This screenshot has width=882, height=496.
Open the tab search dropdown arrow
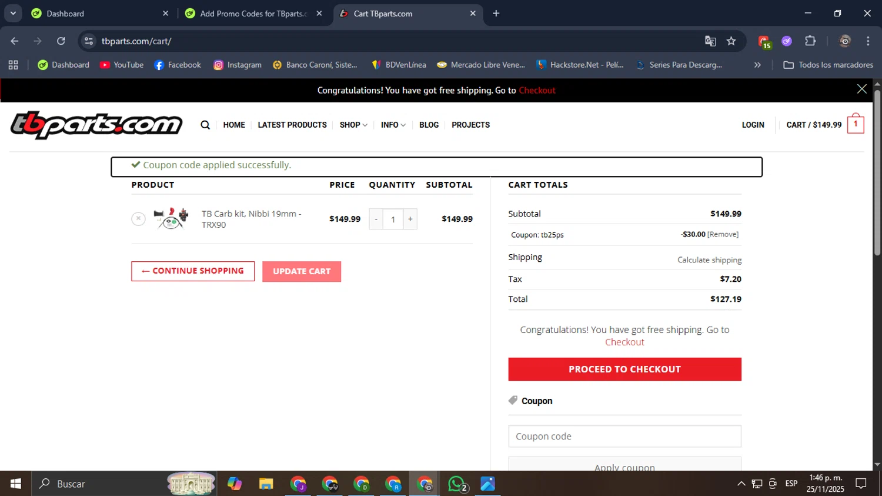13,13
